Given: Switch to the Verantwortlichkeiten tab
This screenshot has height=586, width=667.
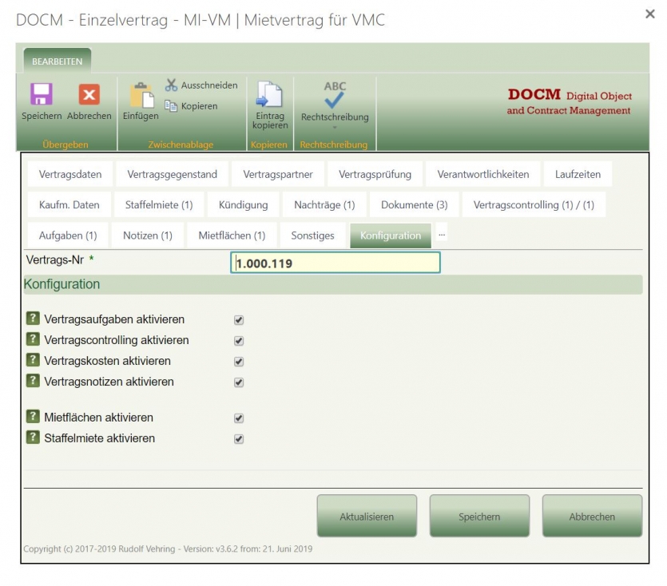Looking at the screenshot, I should pos(482,174).
